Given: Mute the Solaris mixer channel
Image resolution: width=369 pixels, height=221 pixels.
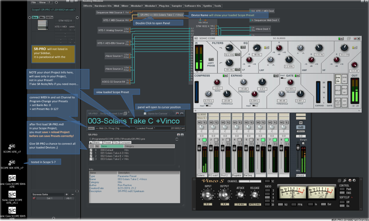Looking at the screenshot, I should click(x=199, y=123).
